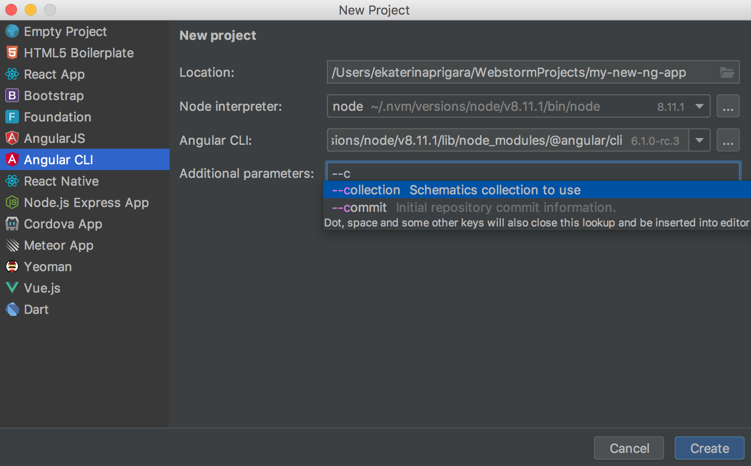Expand the Node interpreter dropdown arrow
Image resolution: width=751 pixels, height=466 pixels.
click(x=700, y=106)
